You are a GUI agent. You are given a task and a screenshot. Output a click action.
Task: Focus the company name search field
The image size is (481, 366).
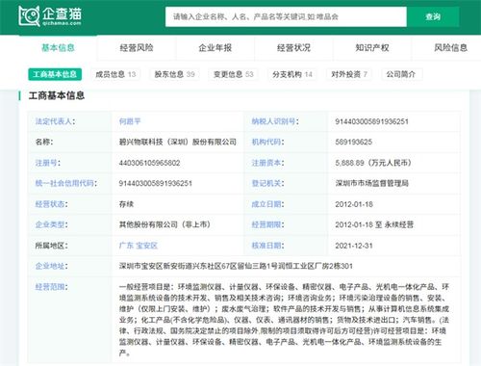(286, 16)
